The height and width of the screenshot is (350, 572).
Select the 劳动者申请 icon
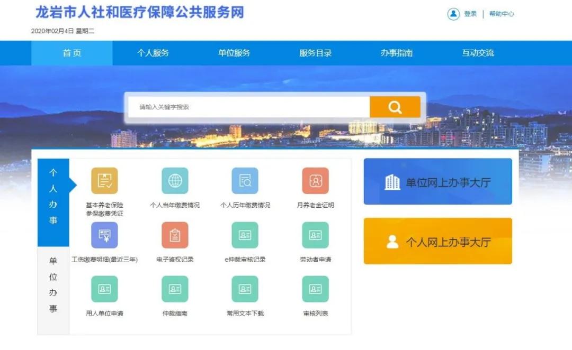coord(315,235)
